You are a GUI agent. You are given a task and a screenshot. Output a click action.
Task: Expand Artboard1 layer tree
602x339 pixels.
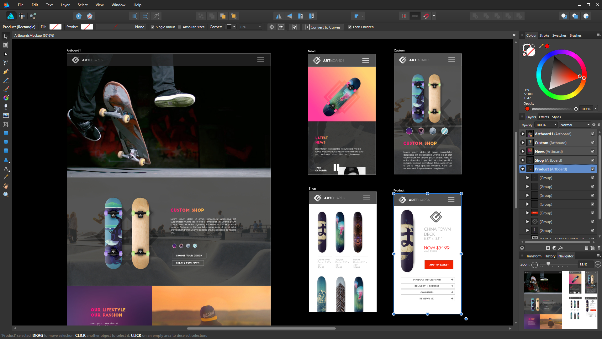tap(523, 134)
